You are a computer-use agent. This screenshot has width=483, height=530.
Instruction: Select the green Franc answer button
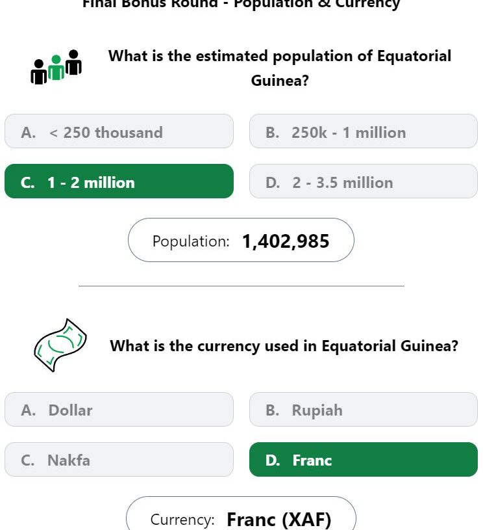click(363, 459)
